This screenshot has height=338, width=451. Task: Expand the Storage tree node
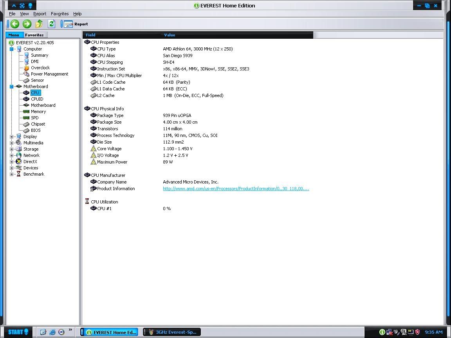[12, 149]
